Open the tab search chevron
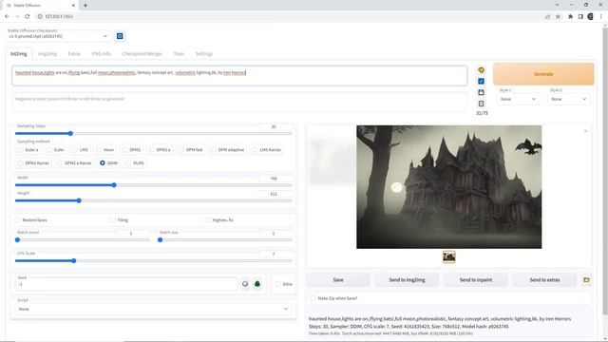This screenshot has width=608, height=342. pyautogui.click(x=558, y=5)
